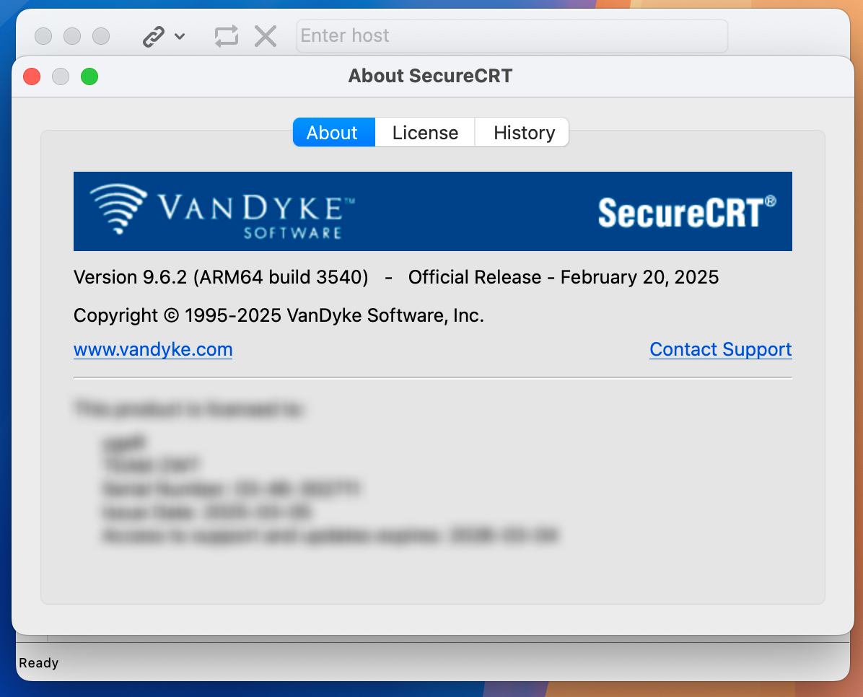This screenshot has width=863, height=697.
Task: Click the green zoom button on About dialog
Action: tap(89, 76)
